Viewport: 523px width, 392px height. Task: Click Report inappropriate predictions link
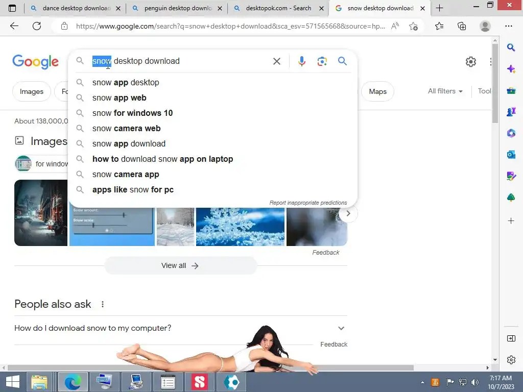point(308,203)
